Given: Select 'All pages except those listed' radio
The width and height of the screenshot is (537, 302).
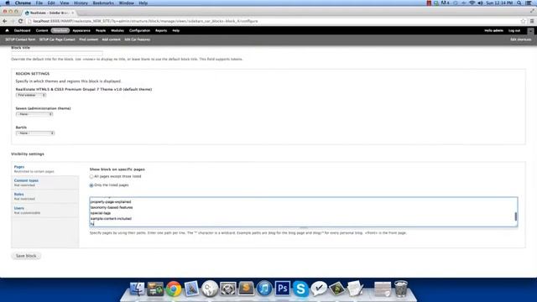Looking at the screenshot, I should [91, 177].
